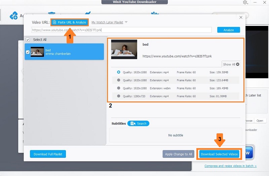Viewport: 269px width, 176px height.
Task: Choose the 1920x1080 webm format
Action: tap(119, 88)
